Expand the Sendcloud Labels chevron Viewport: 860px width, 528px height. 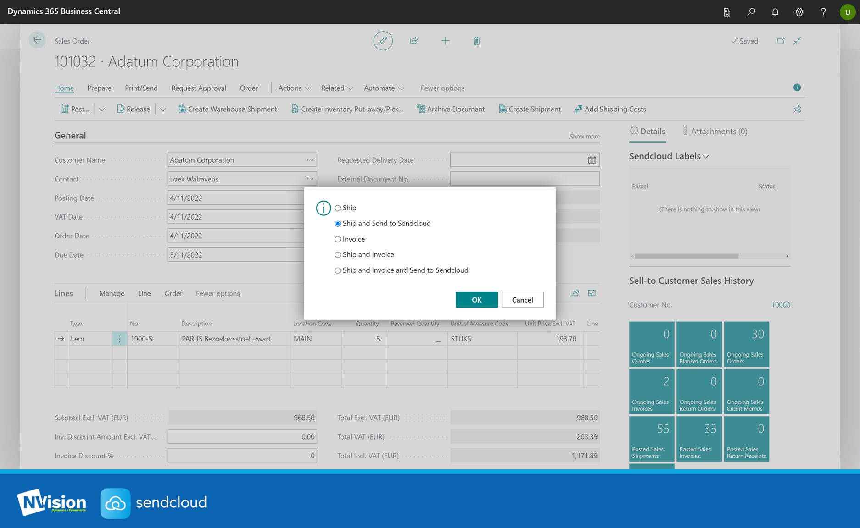click(x=706, y=156)
